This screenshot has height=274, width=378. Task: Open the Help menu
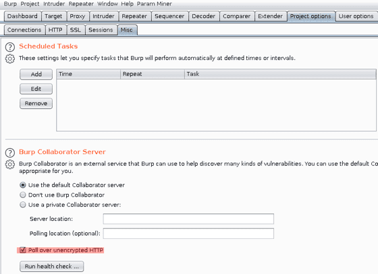point(128,4)
